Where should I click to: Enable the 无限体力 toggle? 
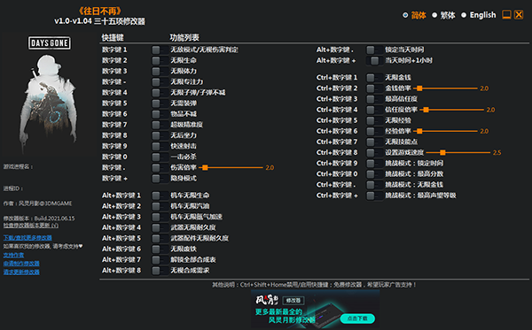coord(160,72)
